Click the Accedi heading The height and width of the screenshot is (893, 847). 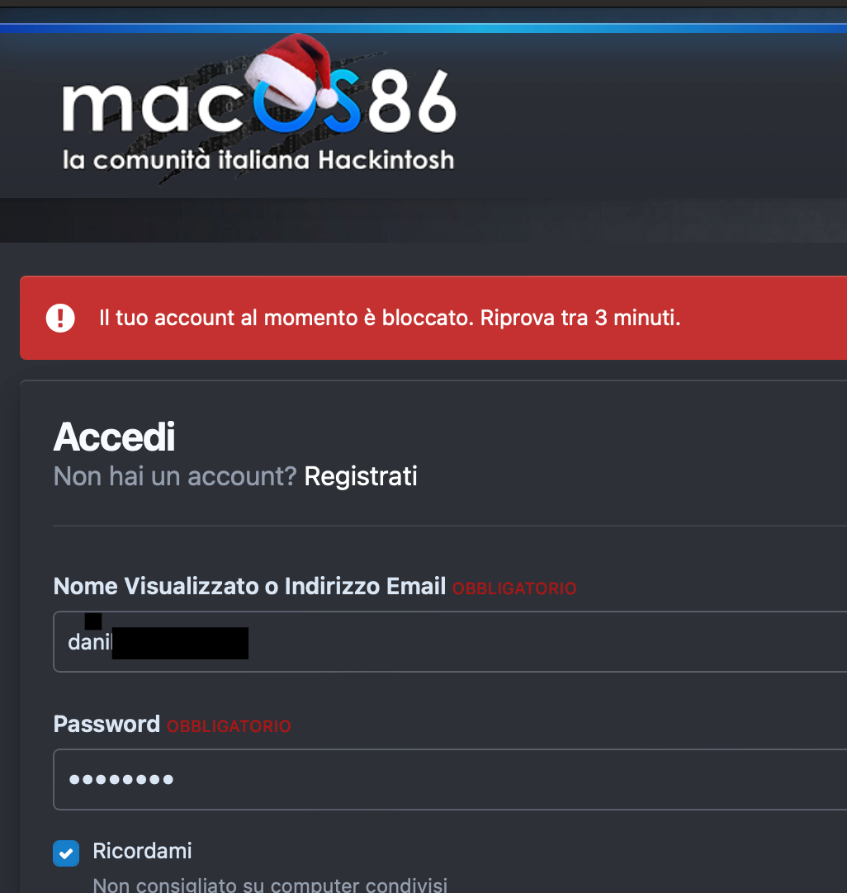pyautogui.click(x=114, y=437)
